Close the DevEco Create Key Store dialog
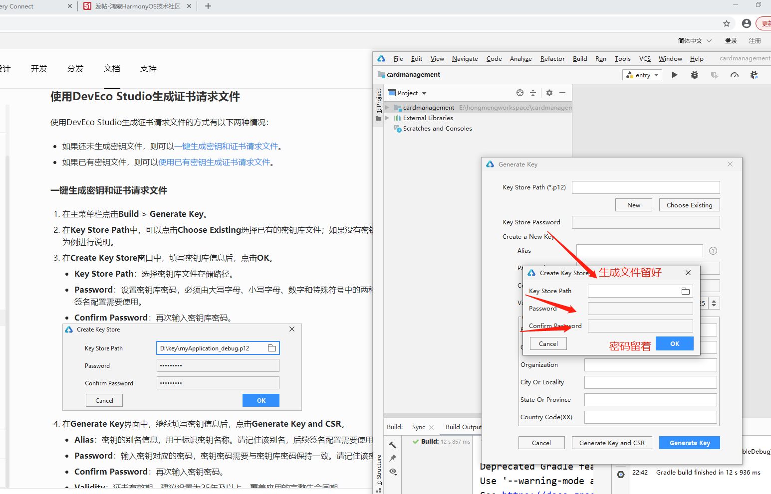 pos(688,273)
